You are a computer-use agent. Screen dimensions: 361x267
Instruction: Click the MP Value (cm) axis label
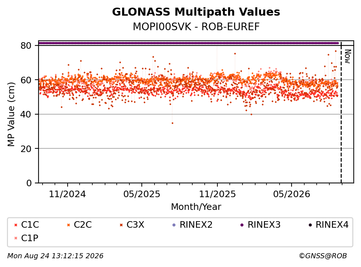[11, 114]
